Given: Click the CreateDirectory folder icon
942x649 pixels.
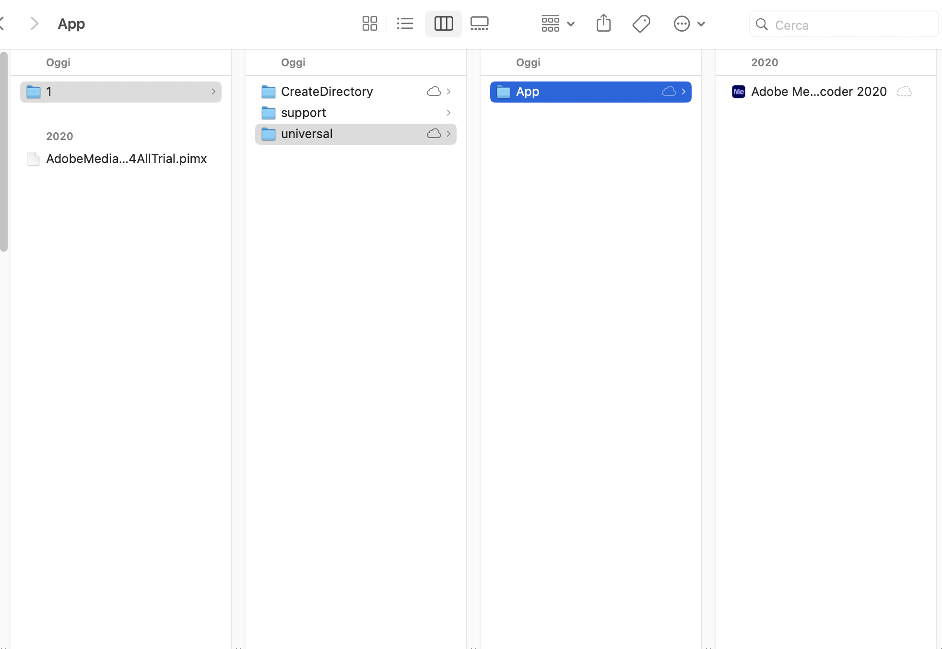Looking at the screenshot, I should pos(269,92).
